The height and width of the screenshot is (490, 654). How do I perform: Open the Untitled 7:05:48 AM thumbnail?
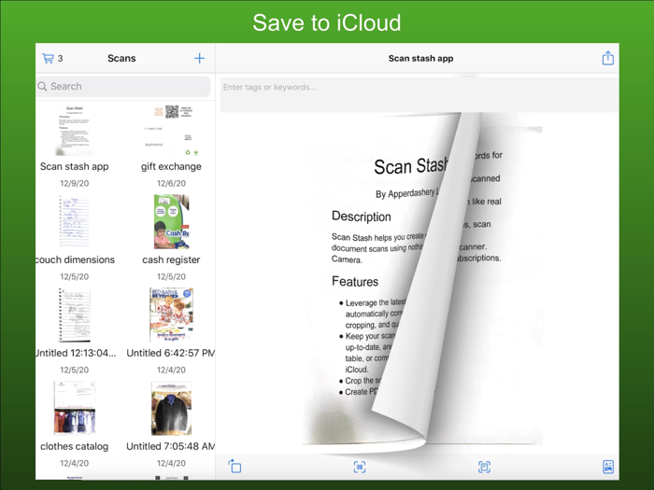(171, 409)
